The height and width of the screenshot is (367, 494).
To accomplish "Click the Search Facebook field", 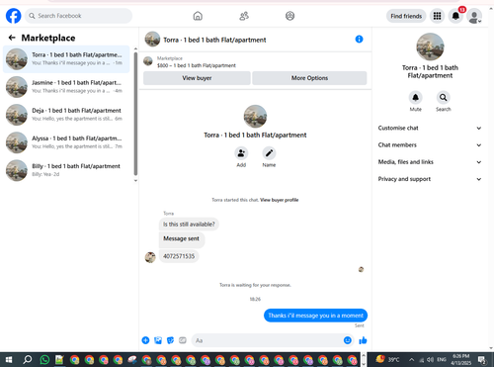I will (x=78, y=16).
